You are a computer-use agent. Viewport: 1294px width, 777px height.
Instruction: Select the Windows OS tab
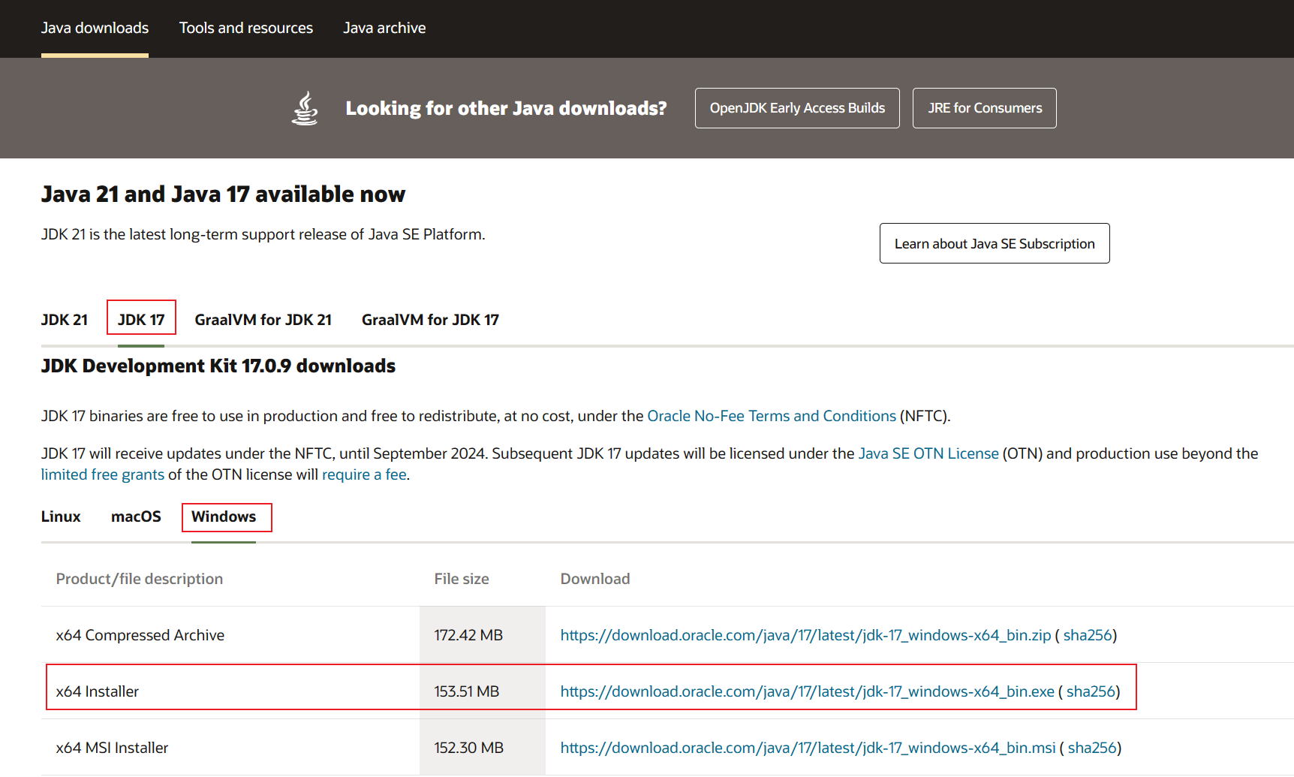pos(224,516)
